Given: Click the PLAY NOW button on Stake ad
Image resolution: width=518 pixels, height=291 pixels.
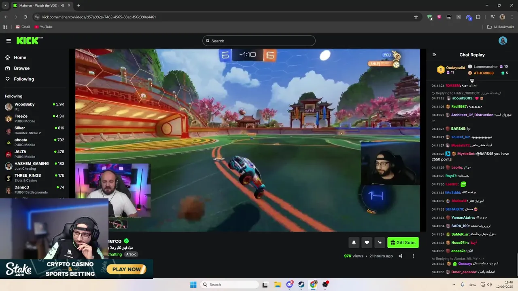Looking at the screenshot, I should pos(127,269).
